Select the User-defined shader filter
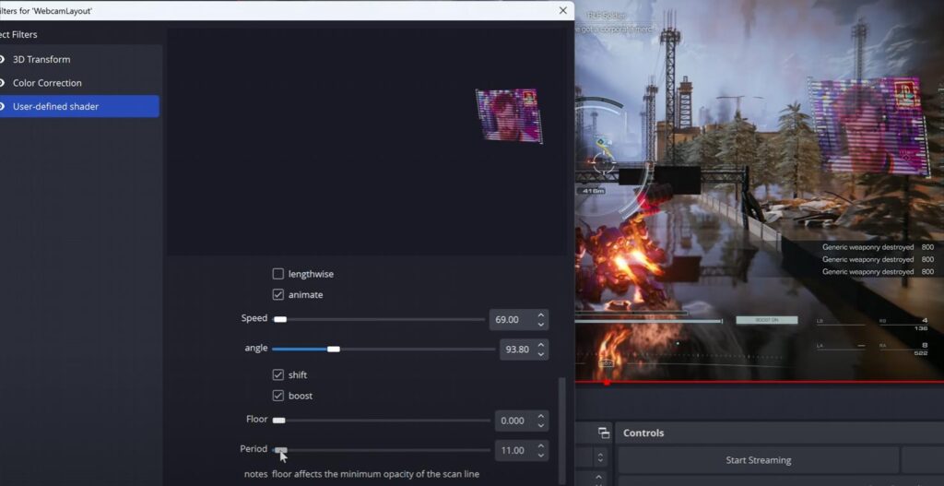 tap(79, 106)
